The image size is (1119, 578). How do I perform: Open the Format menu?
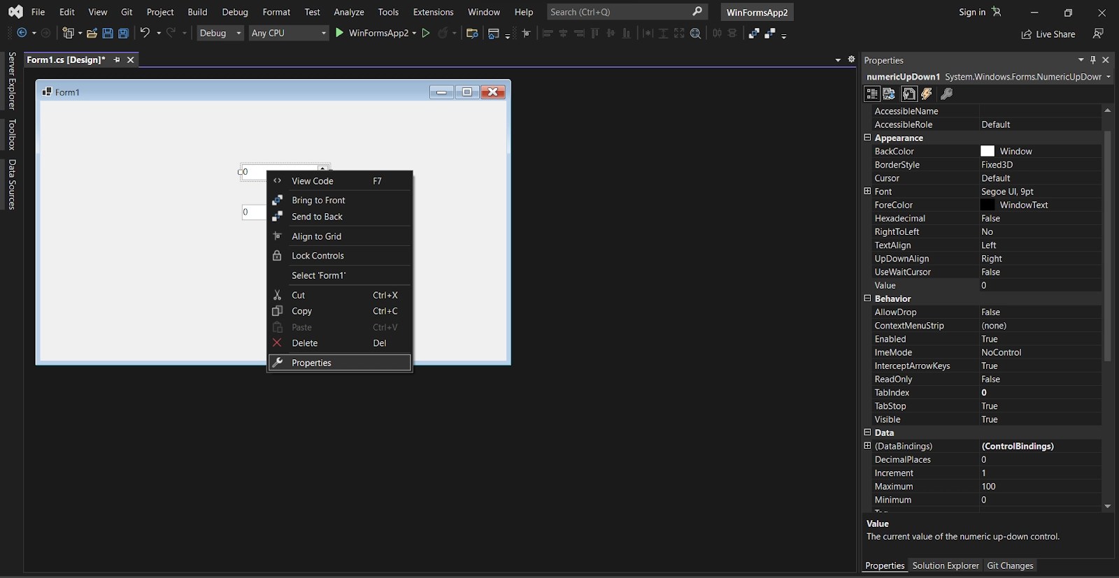[276, 12]
